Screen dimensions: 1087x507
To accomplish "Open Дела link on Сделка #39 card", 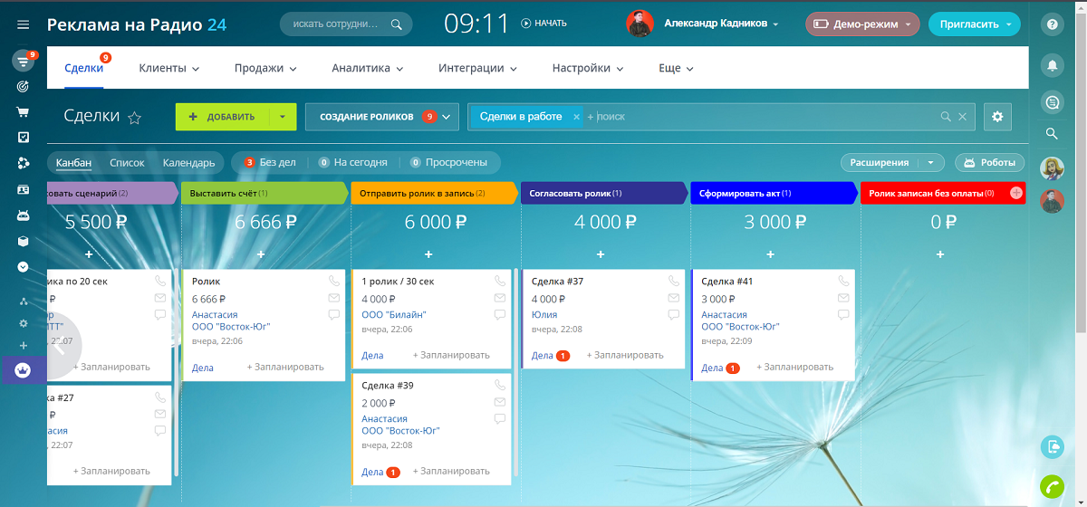I will tap(372, 472).
